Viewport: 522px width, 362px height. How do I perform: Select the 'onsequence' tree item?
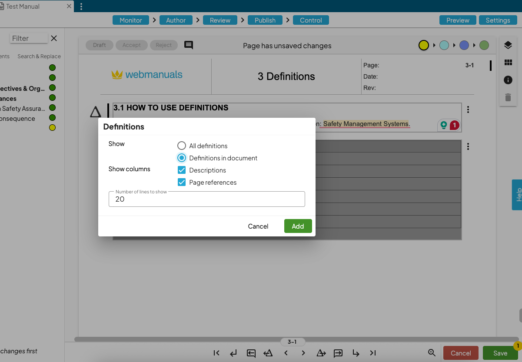click(x=17, y=118)
